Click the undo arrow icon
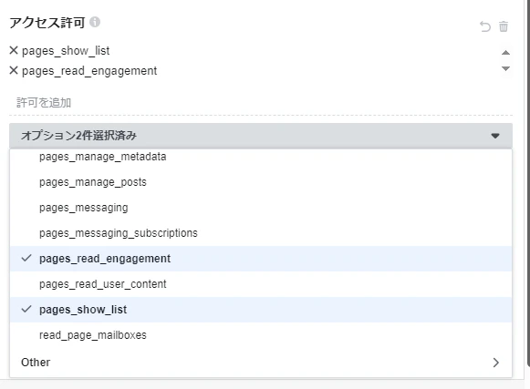The image size is (530, 389). [x=485, y=26]
